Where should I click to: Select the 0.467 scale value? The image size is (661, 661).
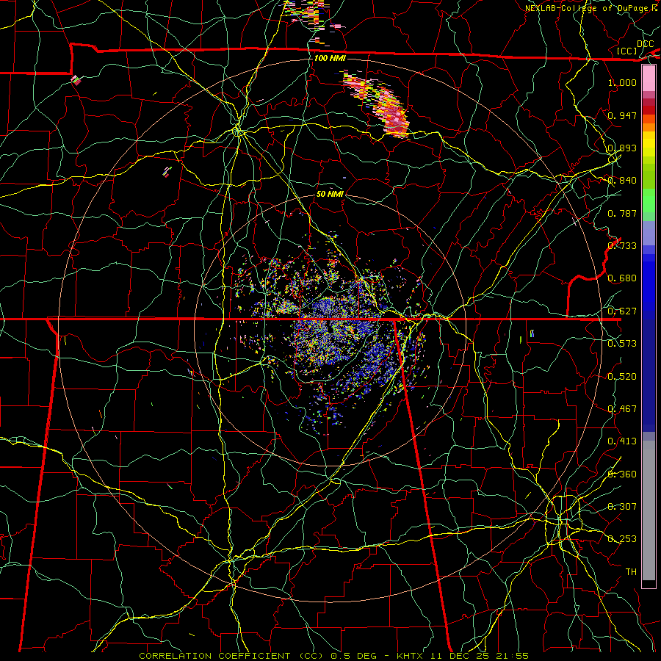622,409
